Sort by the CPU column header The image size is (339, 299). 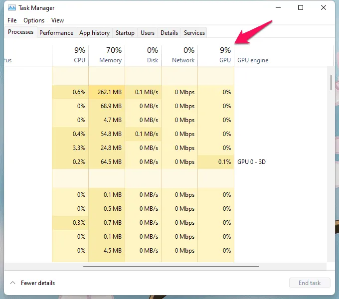(x=70, y=55)
